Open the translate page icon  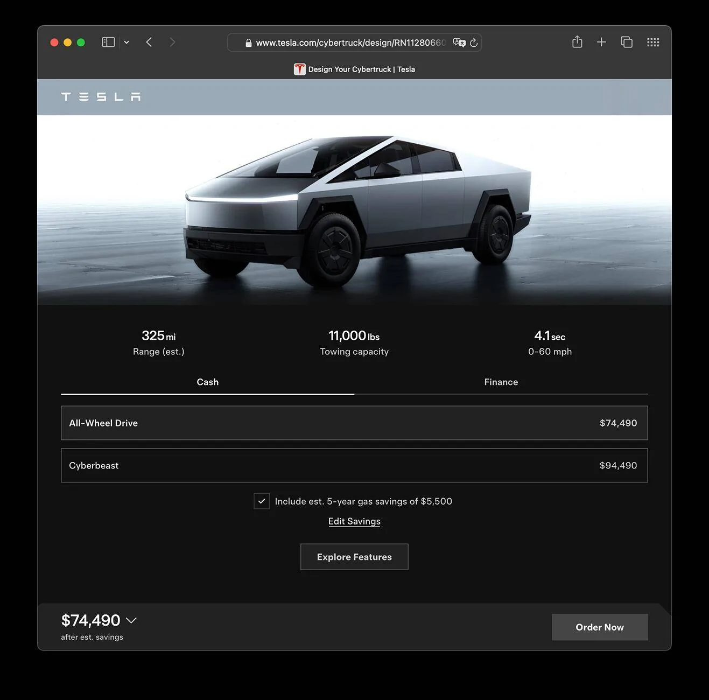pos(459,43)
